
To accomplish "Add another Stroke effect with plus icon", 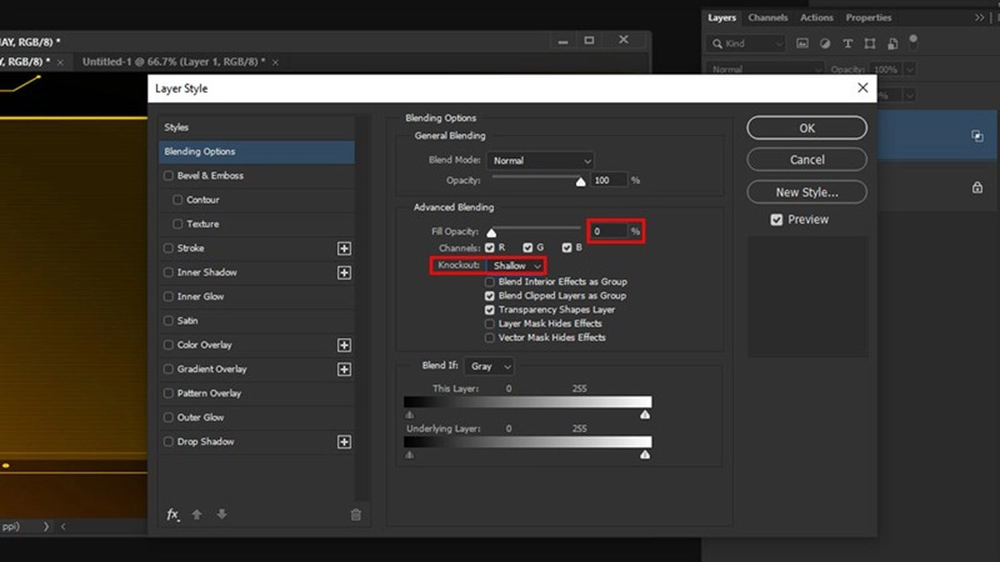I will point(344,249).
